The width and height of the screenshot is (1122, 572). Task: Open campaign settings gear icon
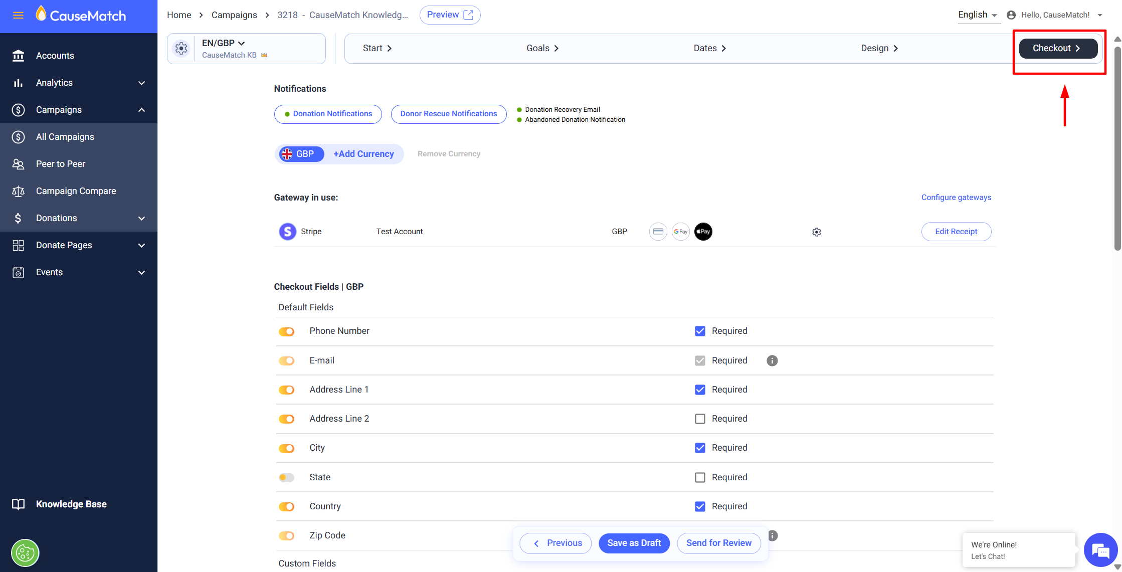tap(181, 49)
